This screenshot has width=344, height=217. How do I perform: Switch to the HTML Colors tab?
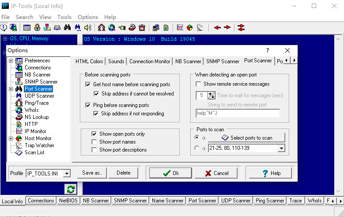click(89, 61)
